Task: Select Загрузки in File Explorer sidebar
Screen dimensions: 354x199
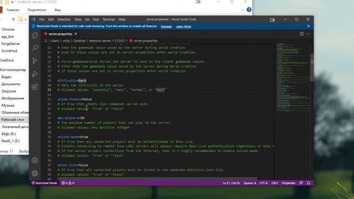Action: click(9, 91)
